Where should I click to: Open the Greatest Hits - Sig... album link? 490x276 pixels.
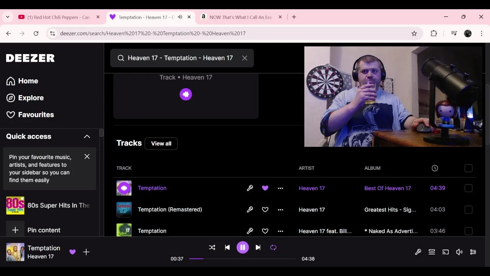[390, 210]
